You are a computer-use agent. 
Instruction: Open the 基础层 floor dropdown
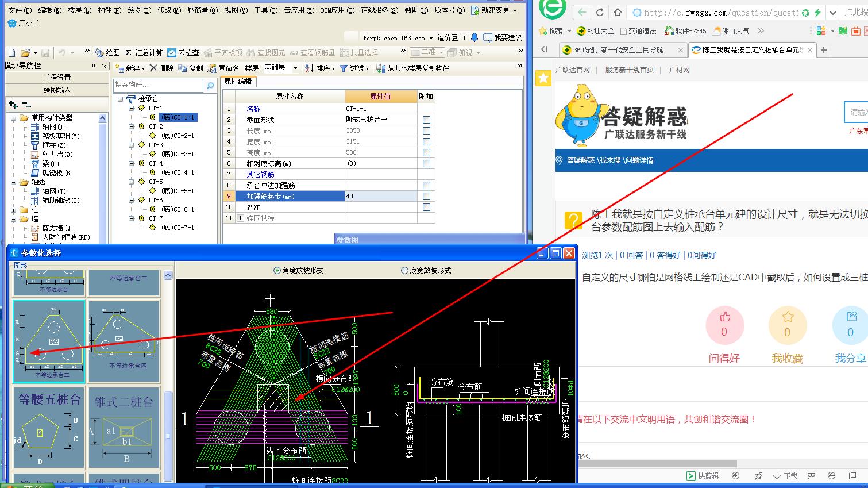[x=295, y=68]
